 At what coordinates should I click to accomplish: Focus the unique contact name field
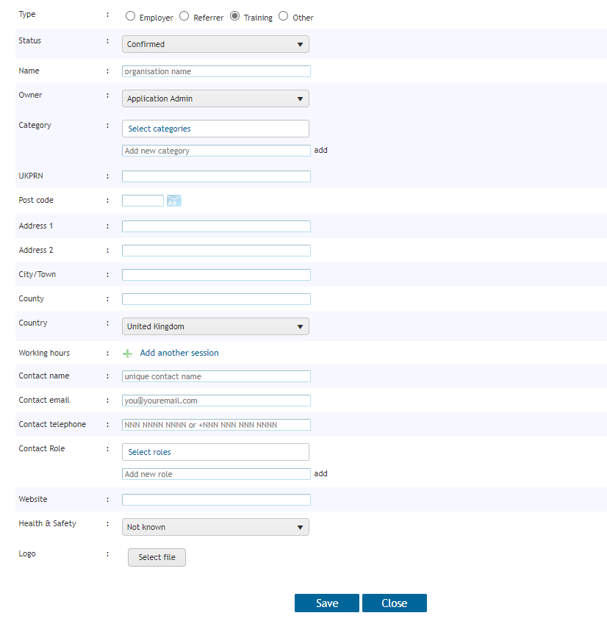tap(216, 376)
